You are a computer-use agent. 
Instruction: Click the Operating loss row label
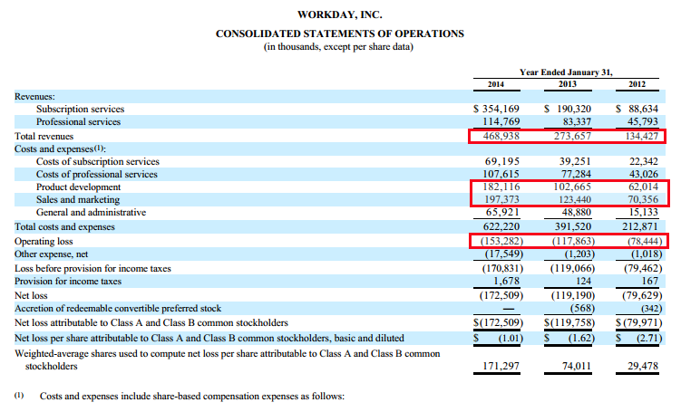(x=44, y=242)
